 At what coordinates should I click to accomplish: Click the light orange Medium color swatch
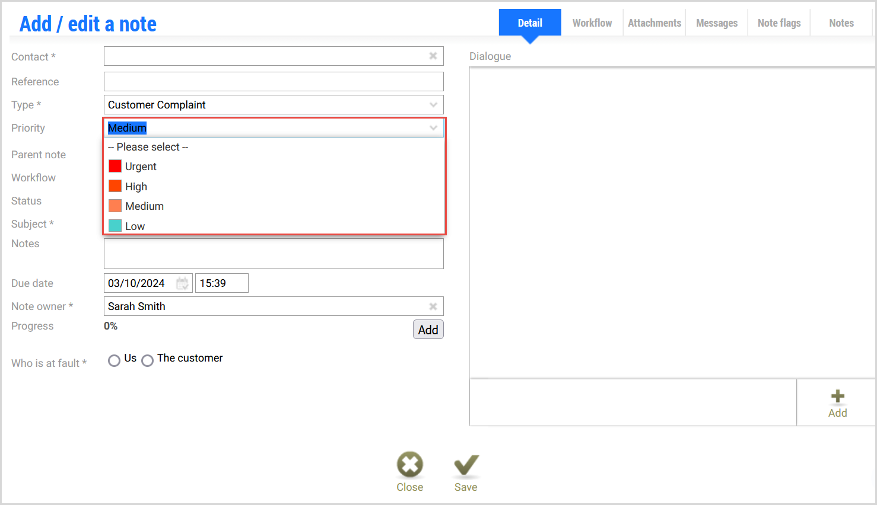tap(115, 206)
